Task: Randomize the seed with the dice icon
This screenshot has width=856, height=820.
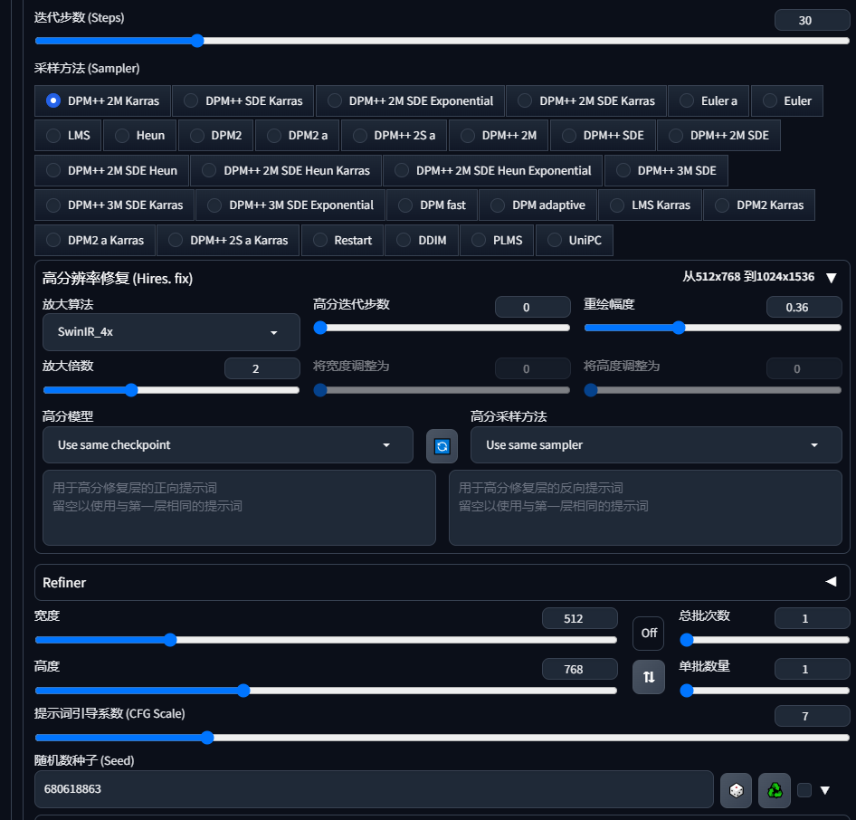Action: click(x=736, y=790)
